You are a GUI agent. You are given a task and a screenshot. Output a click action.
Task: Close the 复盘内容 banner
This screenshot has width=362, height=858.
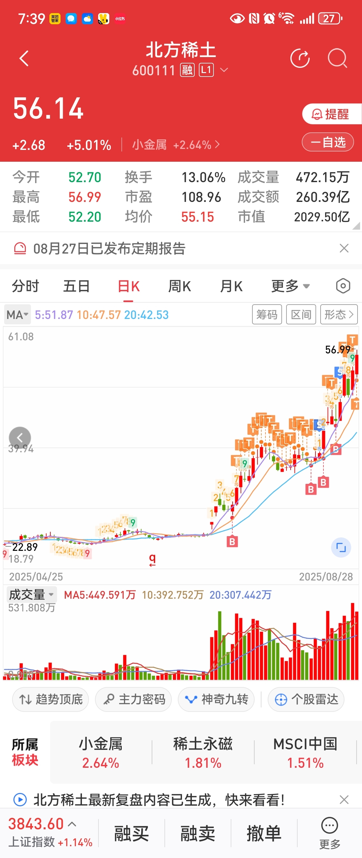coord(344,799)
